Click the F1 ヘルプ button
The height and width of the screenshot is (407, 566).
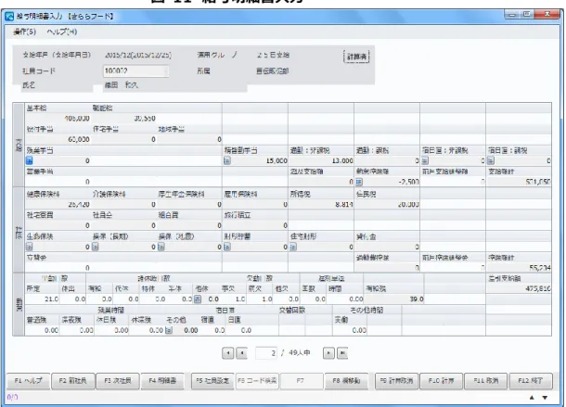[x=28, y=381]
